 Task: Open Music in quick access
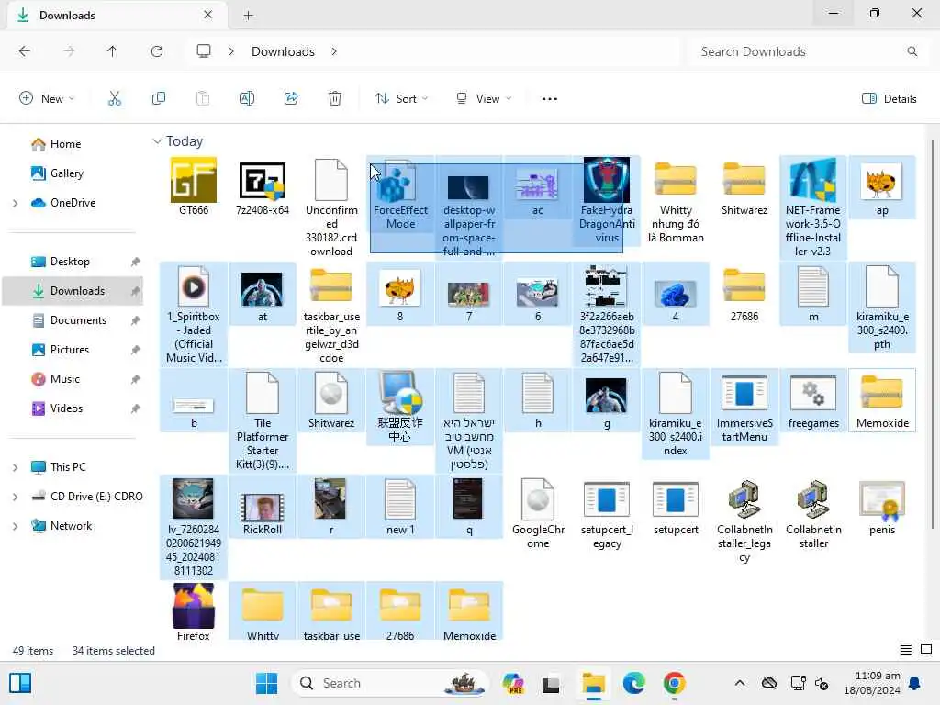65,379
